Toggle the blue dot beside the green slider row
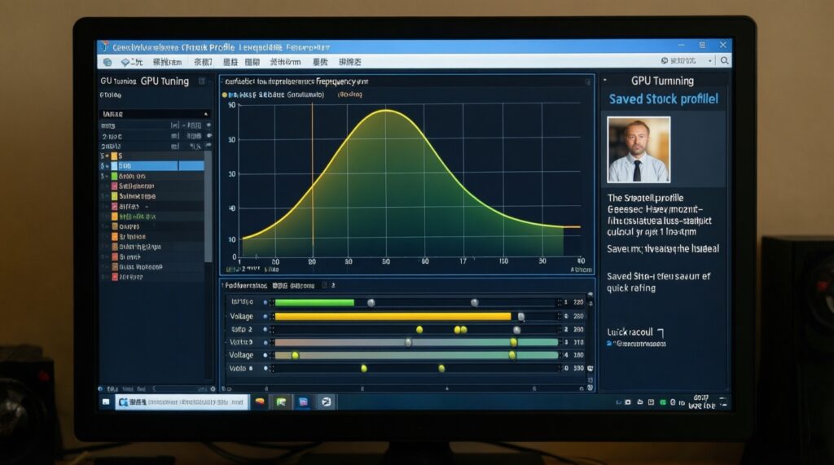This screenshot has width=834, height=465. [x=266, y=302]
